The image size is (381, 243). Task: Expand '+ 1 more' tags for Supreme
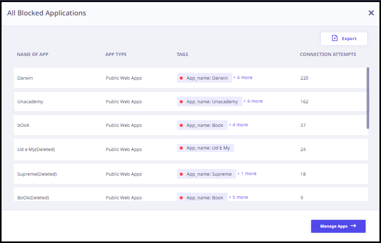coord(247,174)
